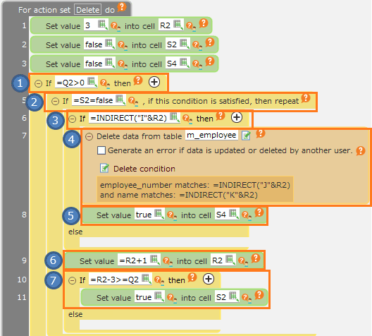Click edit icon beside m_employee table name
The image size is (372, 336).
tap(246, 136)
